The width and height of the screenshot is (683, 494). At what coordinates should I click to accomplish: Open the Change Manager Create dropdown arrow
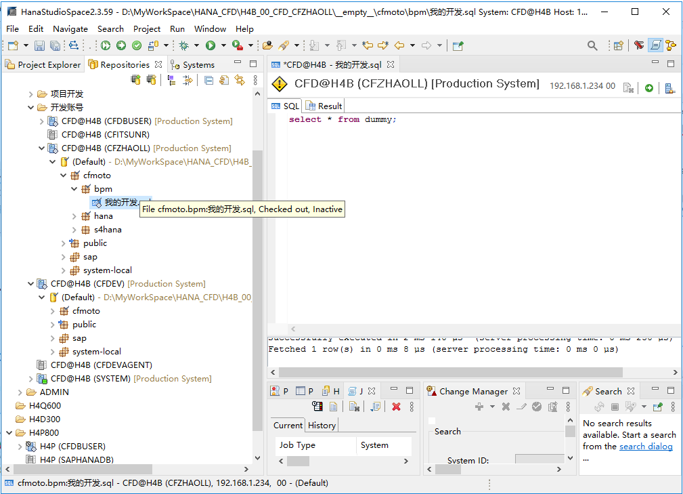pos(492,407)
